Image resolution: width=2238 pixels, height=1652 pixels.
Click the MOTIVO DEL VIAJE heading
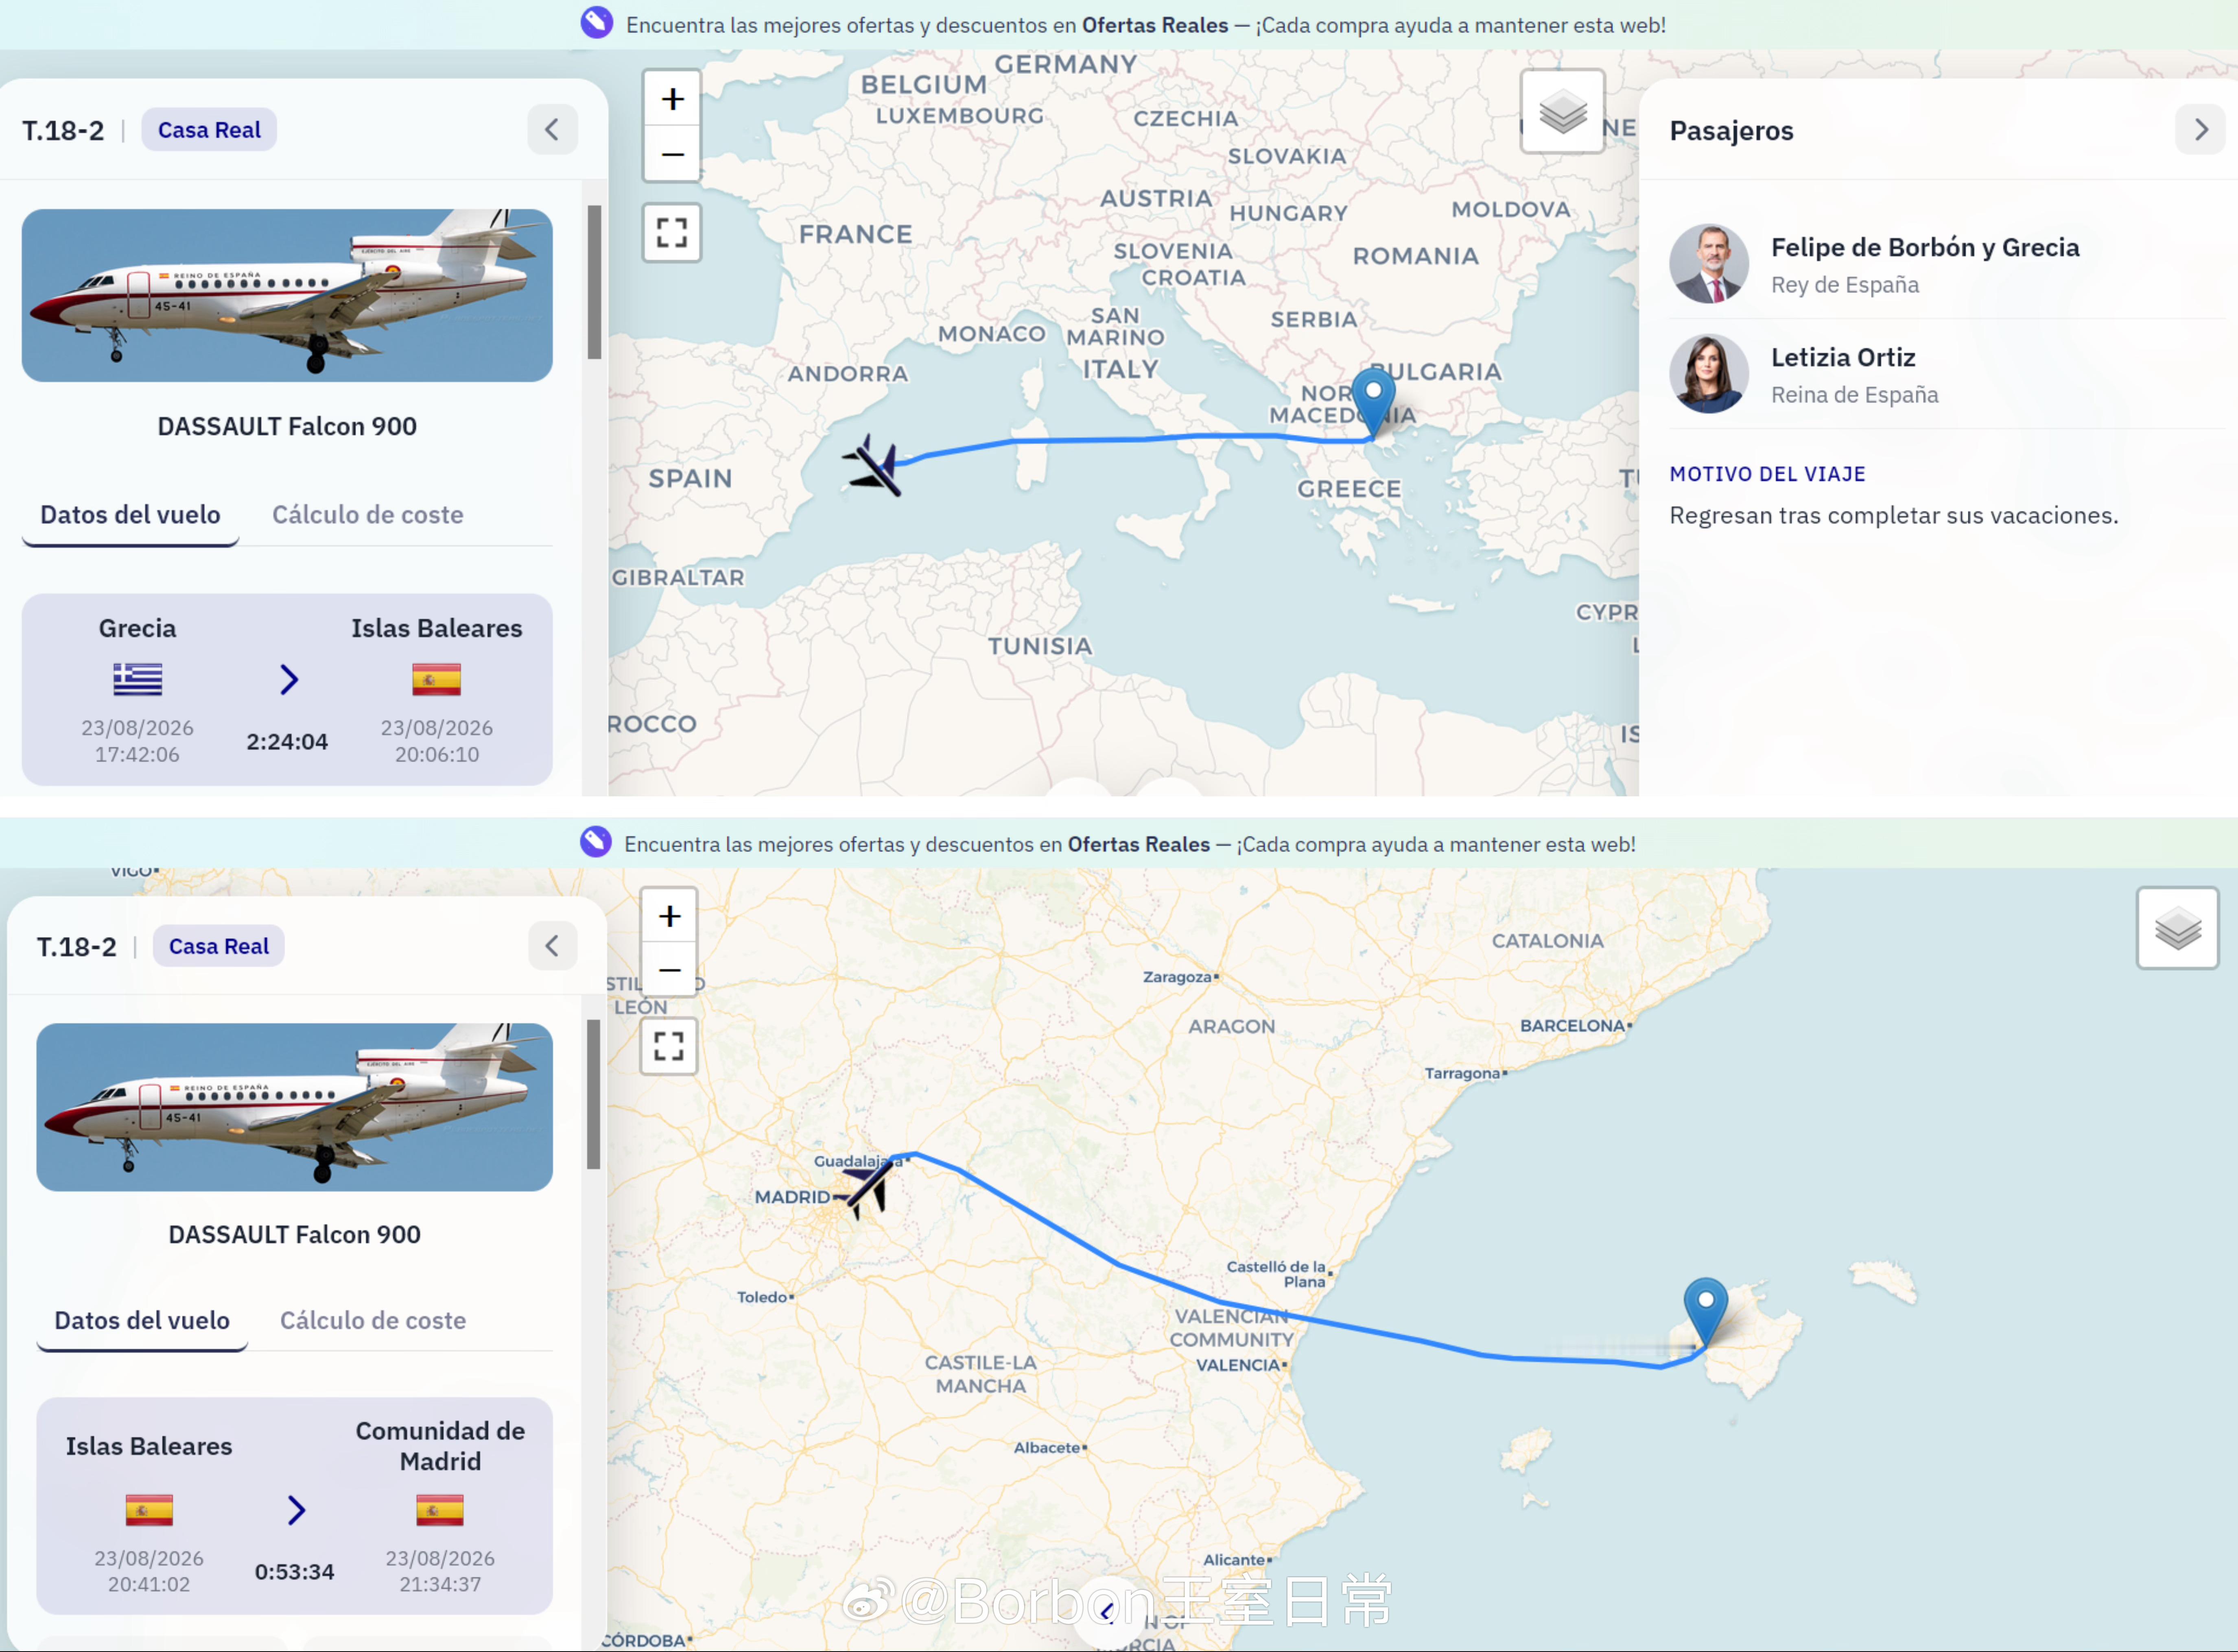(x=1767, y=474)
